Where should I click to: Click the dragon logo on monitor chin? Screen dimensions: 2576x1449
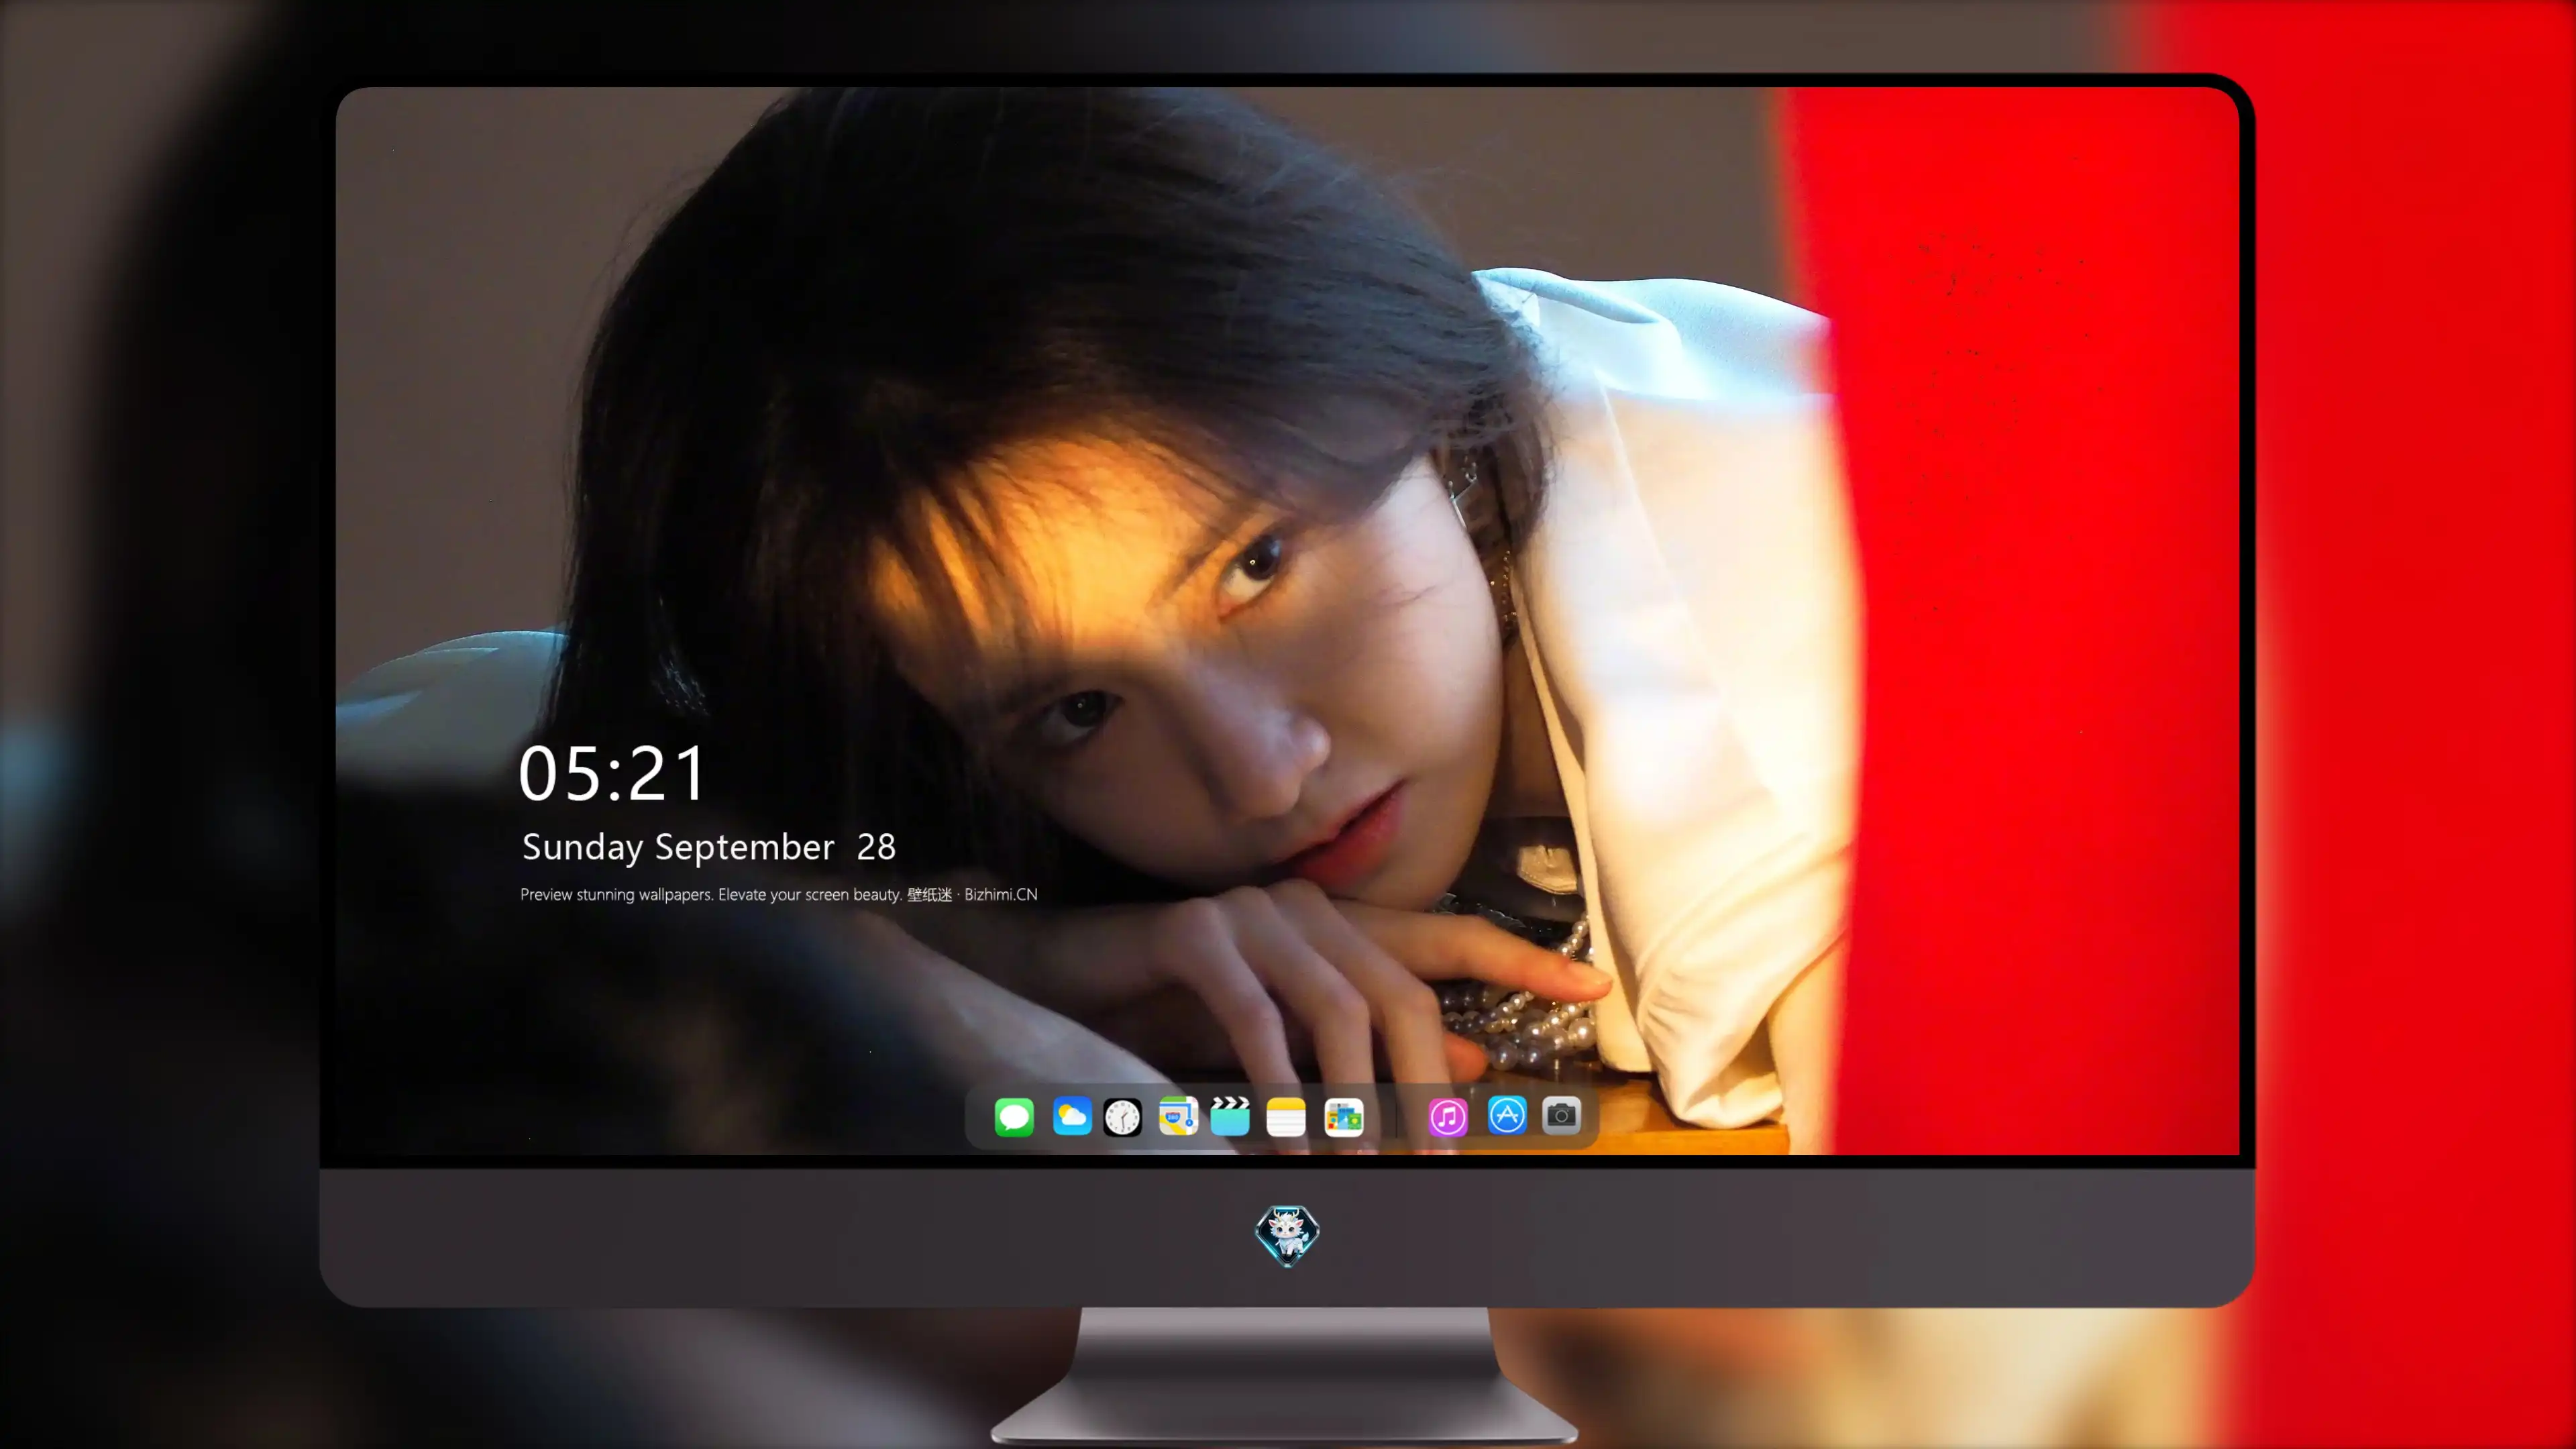(x=1287, y=1236)
